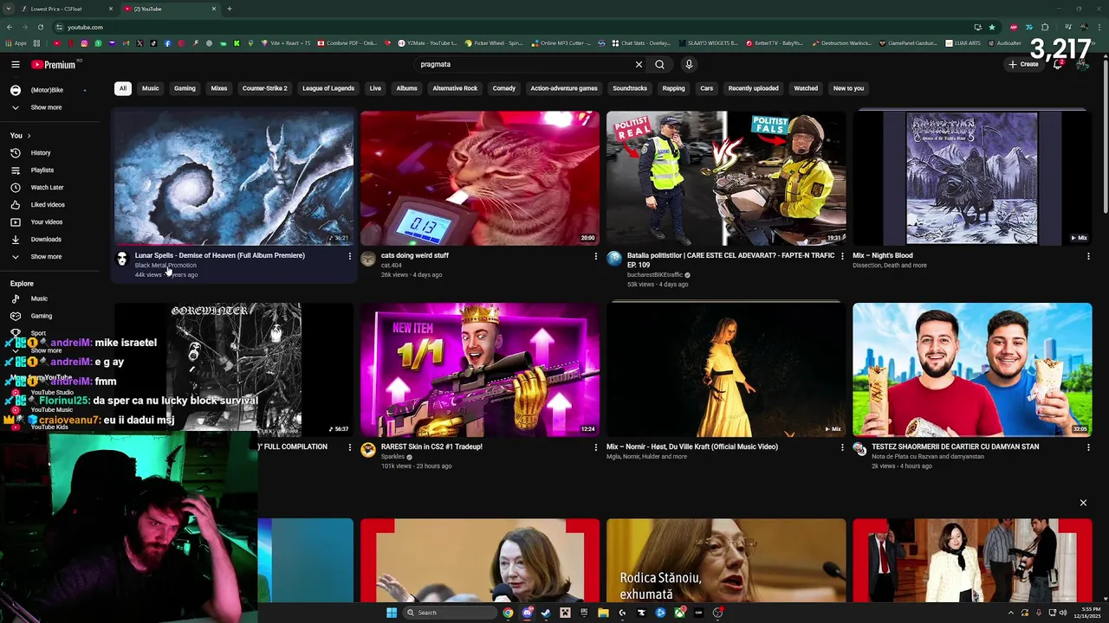Open Gaming under Explore
Viewport: 1109px width, 623px height.
coord(41,316)
